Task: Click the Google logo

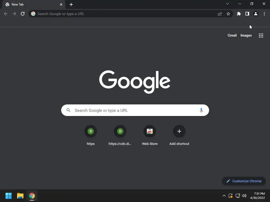Action: coord(135,82)
